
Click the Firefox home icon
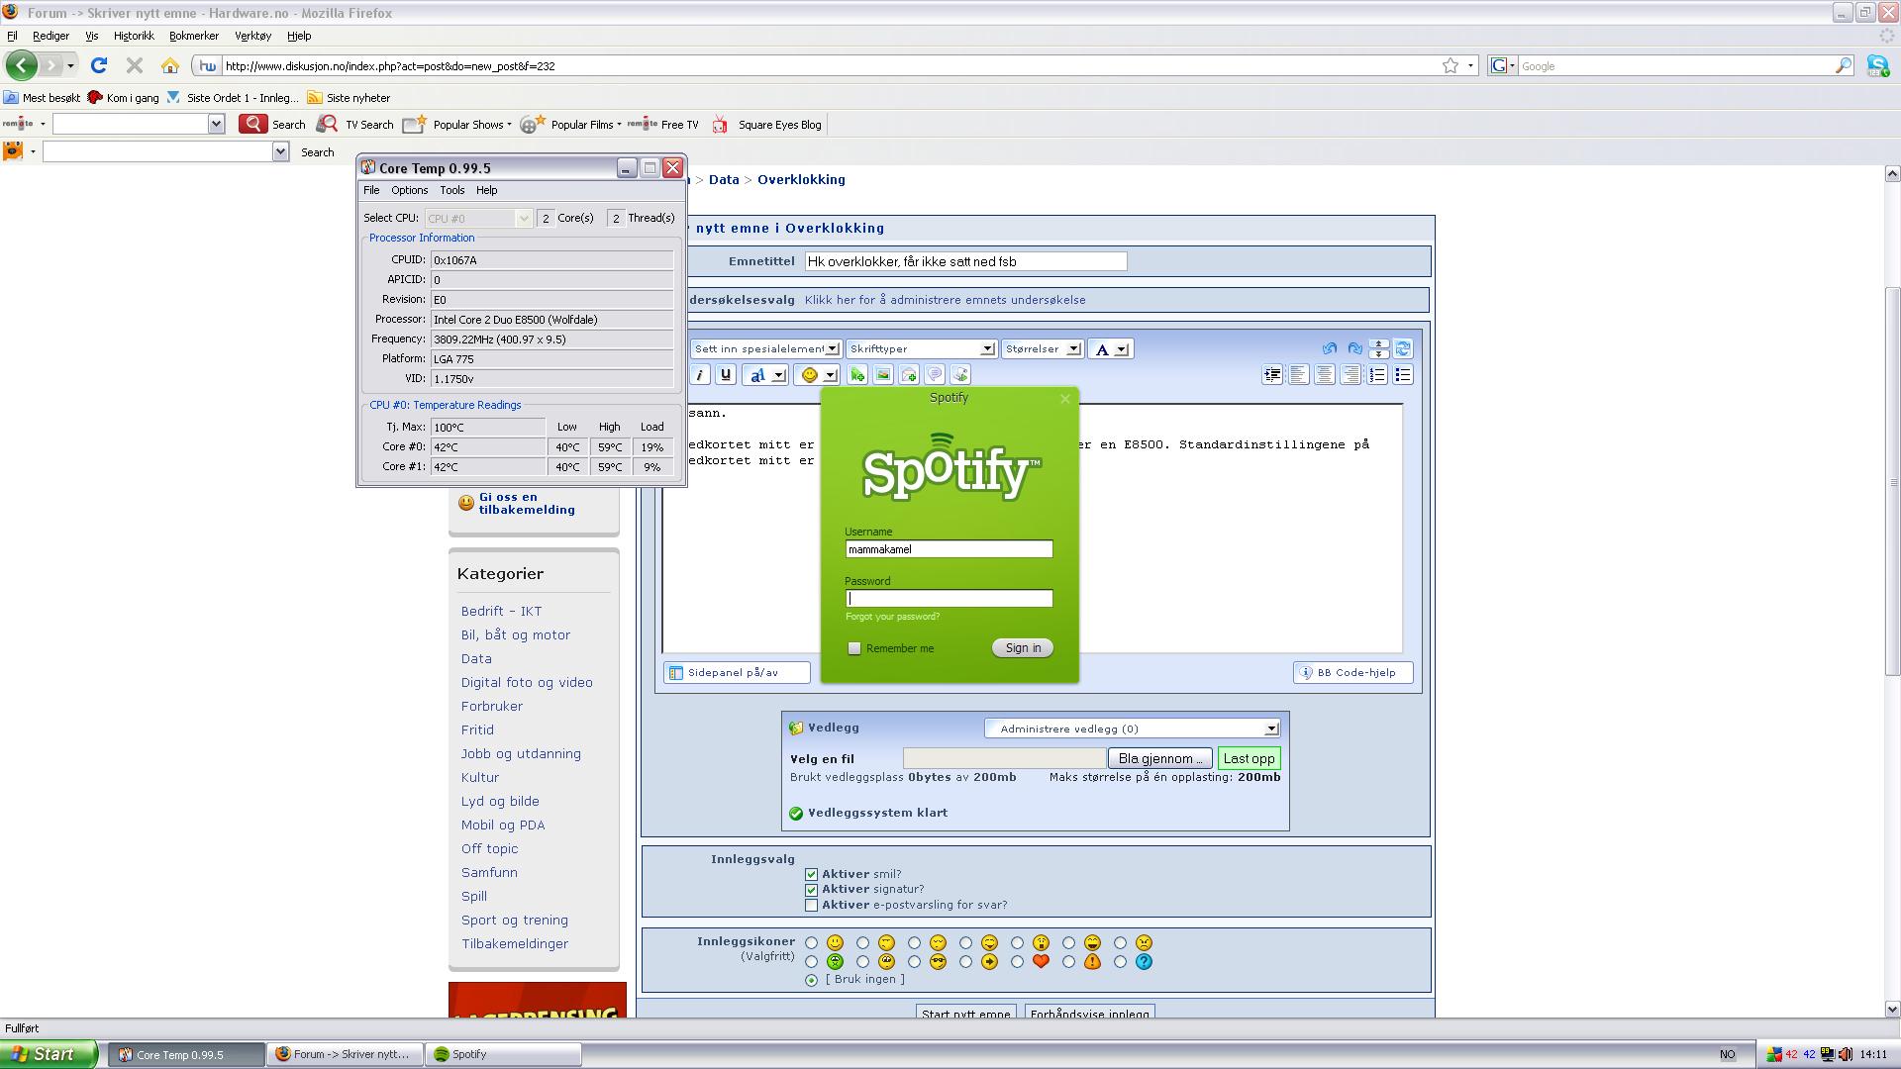tap(170, 66)
